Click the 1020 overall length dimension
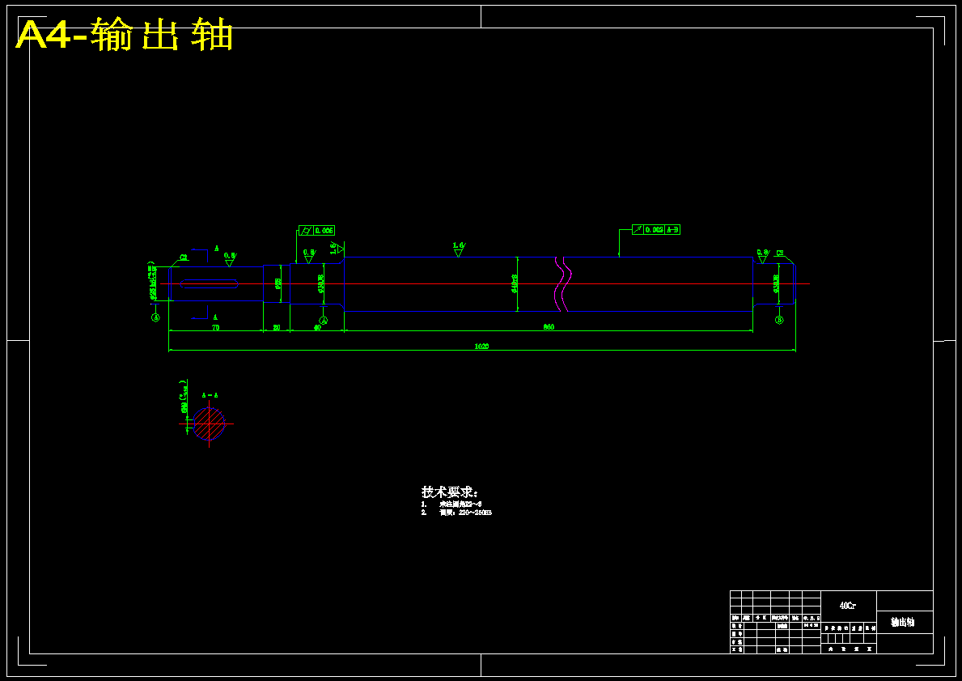 pyautogui.click(x=481, y=347)
